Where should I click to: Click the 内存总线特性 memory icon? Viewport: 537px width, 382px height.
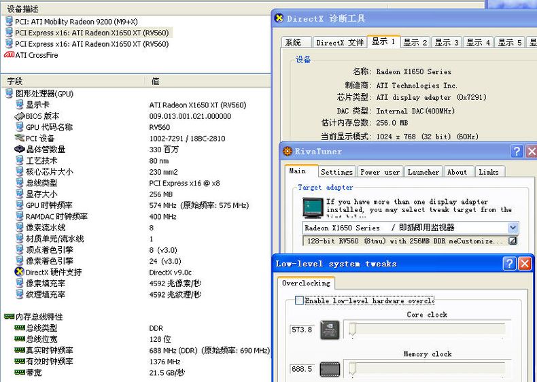pos(10,316)
